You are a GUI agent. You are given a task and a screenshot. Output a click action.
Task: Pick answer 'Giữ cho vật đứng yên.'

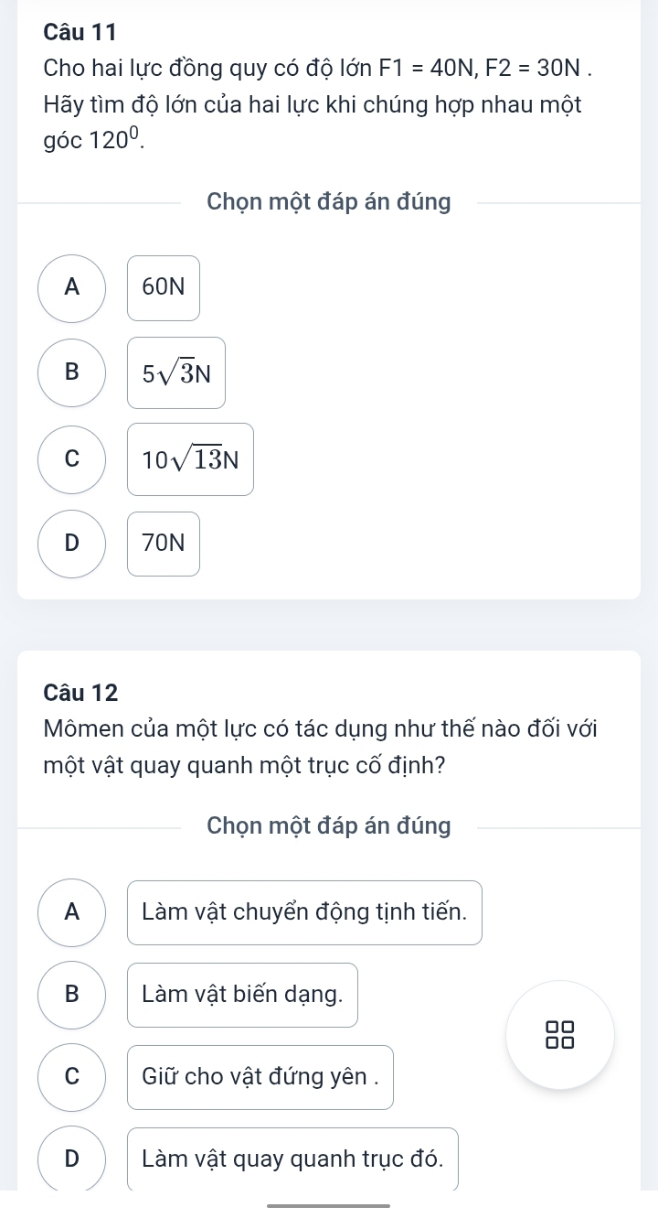click(260, 1077)
